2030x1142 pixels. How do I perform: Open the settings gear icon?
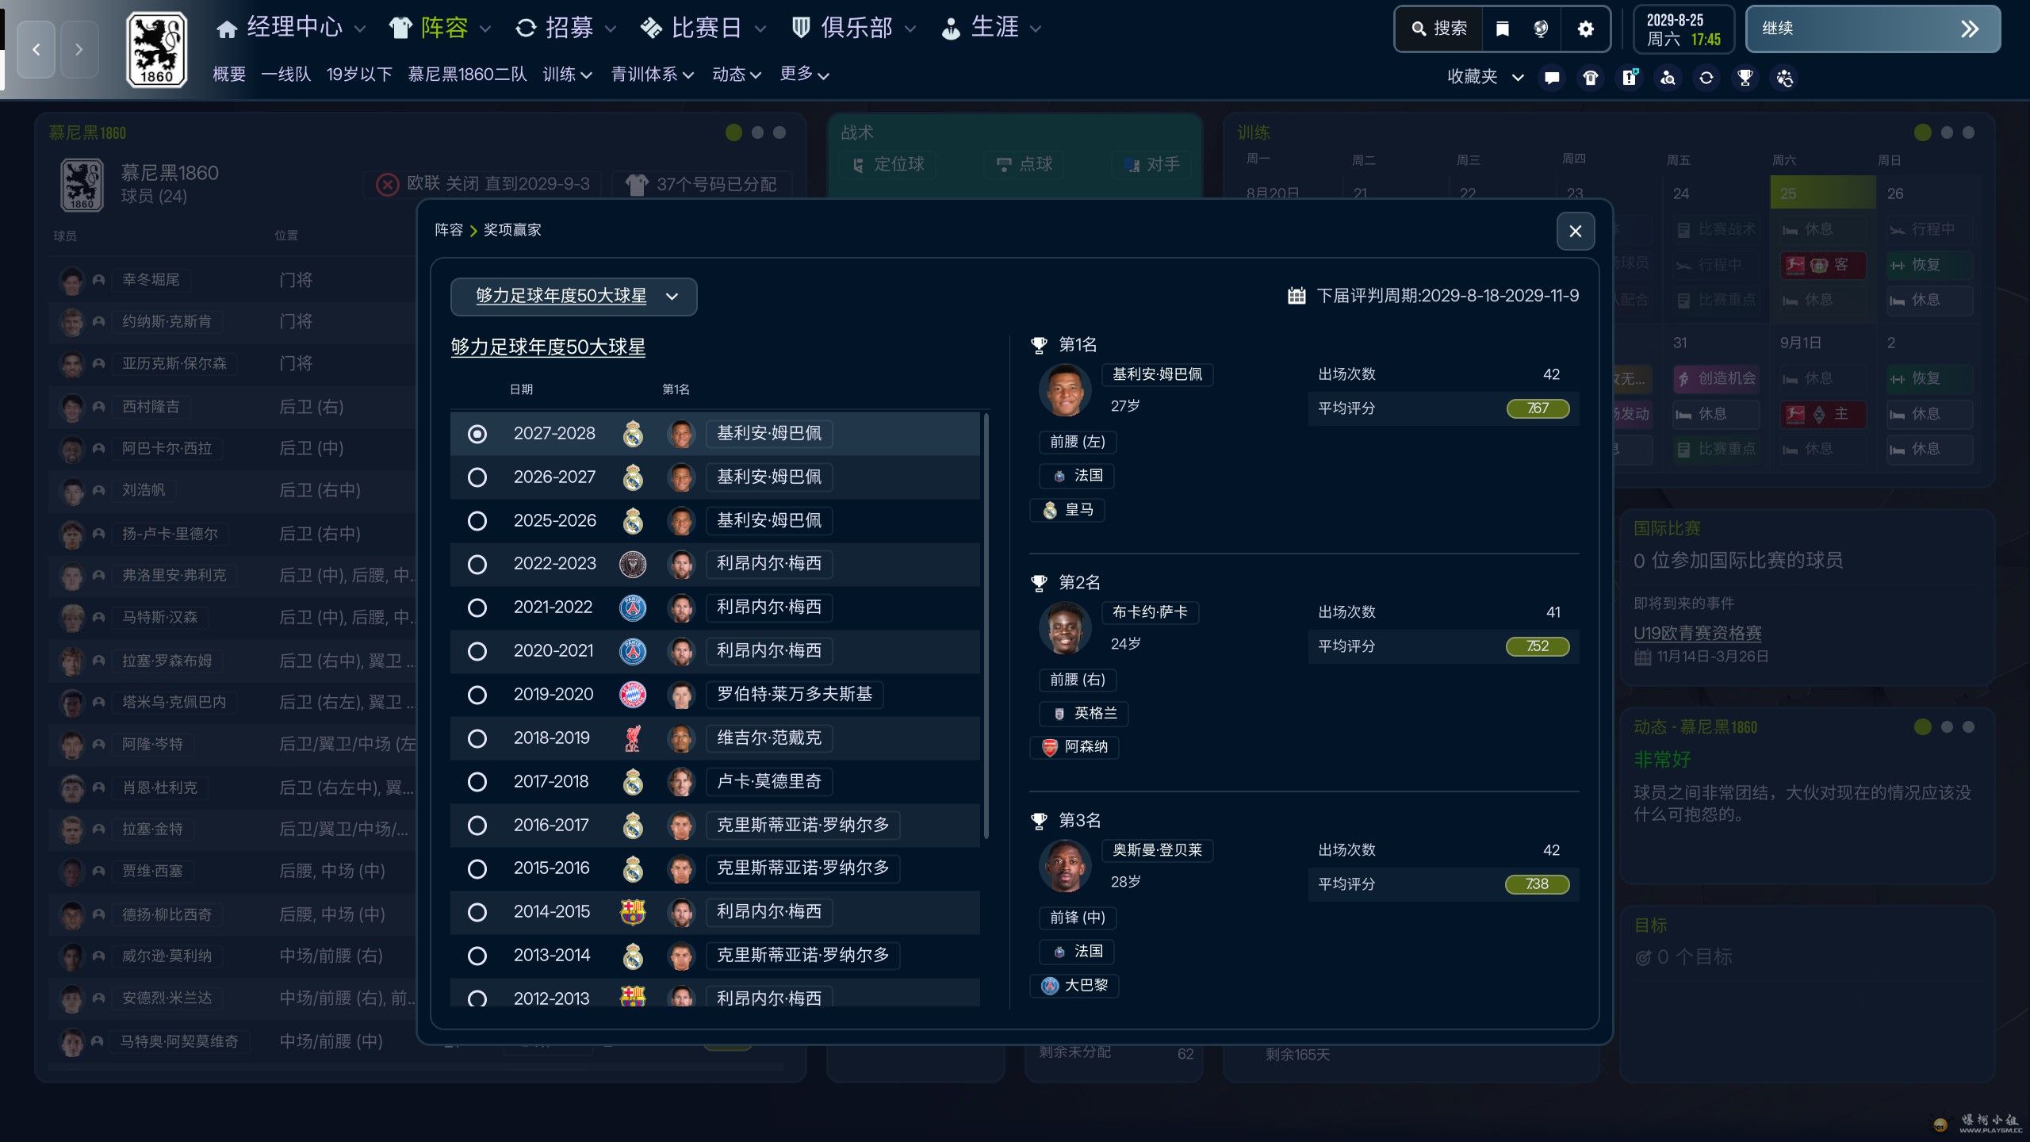coord(1585,29)
